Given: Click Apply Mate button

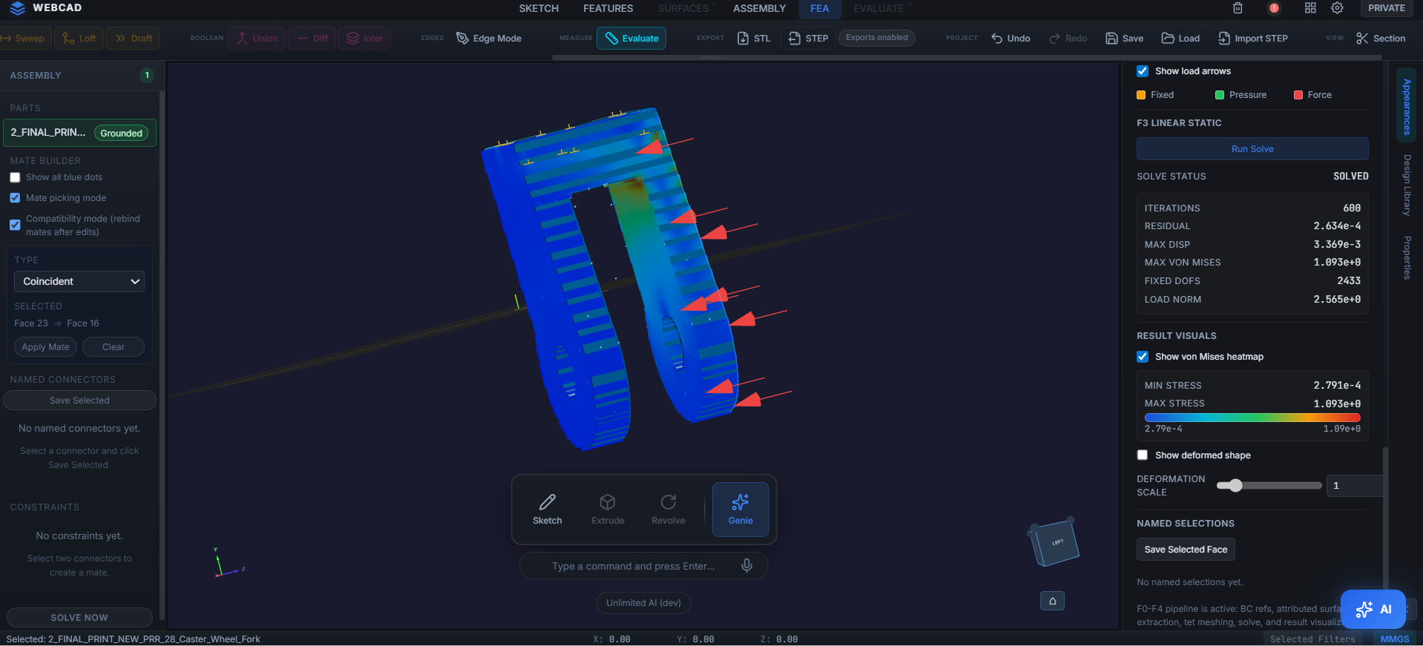Looking at the screenshot, I should point(45,347).
